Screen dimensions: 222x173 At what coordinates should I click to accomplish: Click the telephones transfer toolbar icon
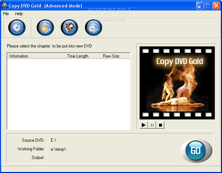(69, 27)
